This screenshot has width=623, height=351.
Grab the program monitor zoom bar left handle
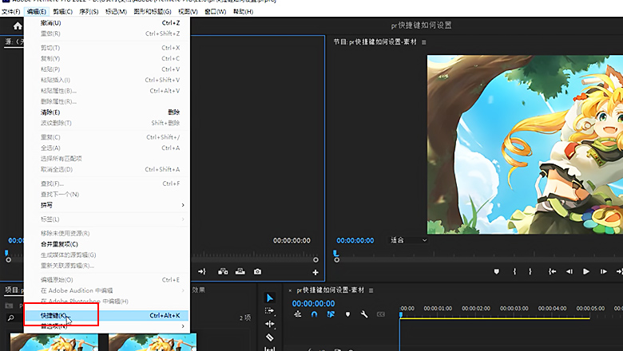click(337, 260)
